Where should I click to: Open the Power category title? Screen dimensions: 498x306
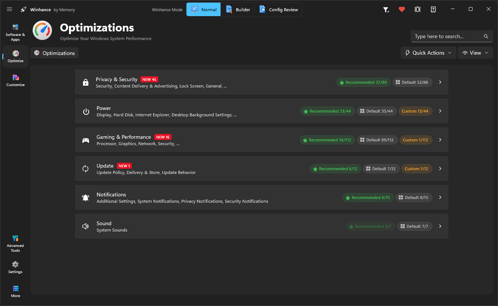click(x=104, y=108)
